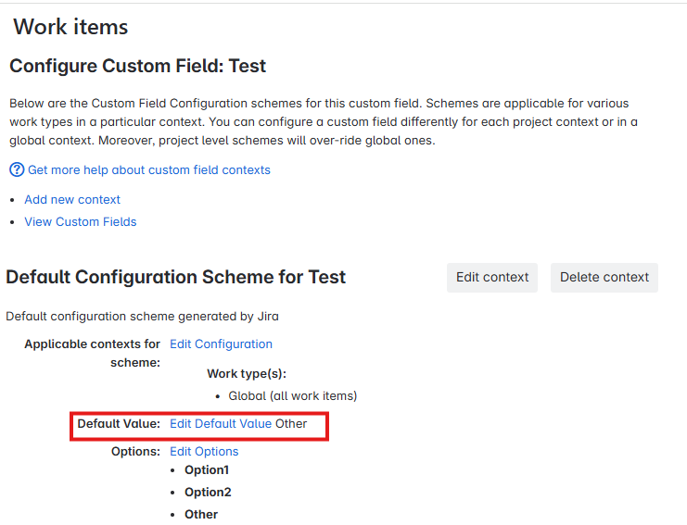The width and height of the screenshot is (687, 525).
Task: Click the 'Delete context' button
Action: (604, 278)
